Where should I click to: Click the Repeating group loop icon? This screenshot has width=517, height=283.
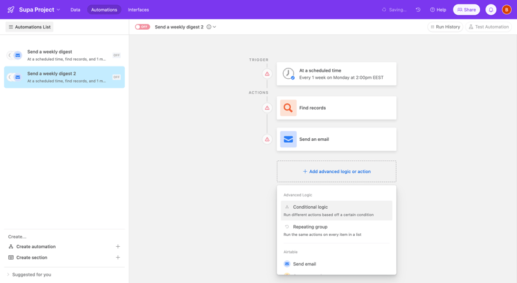click(287, 227)
